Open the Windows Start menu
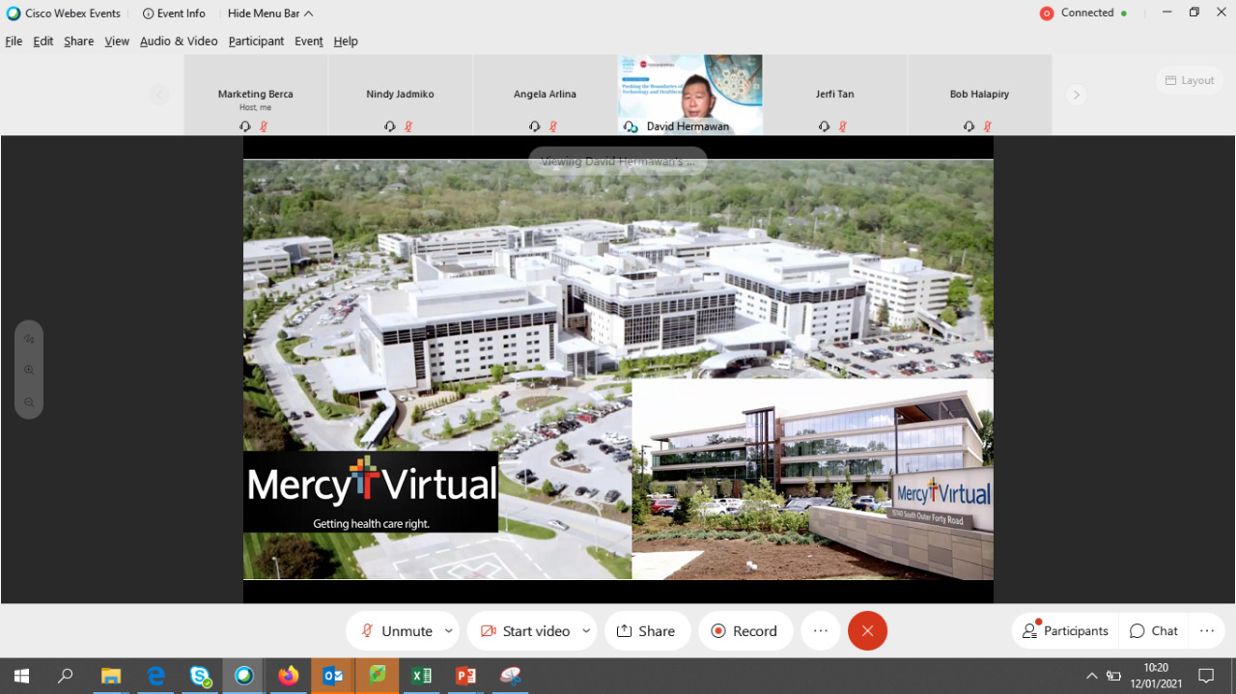 [x=21, y=676]
